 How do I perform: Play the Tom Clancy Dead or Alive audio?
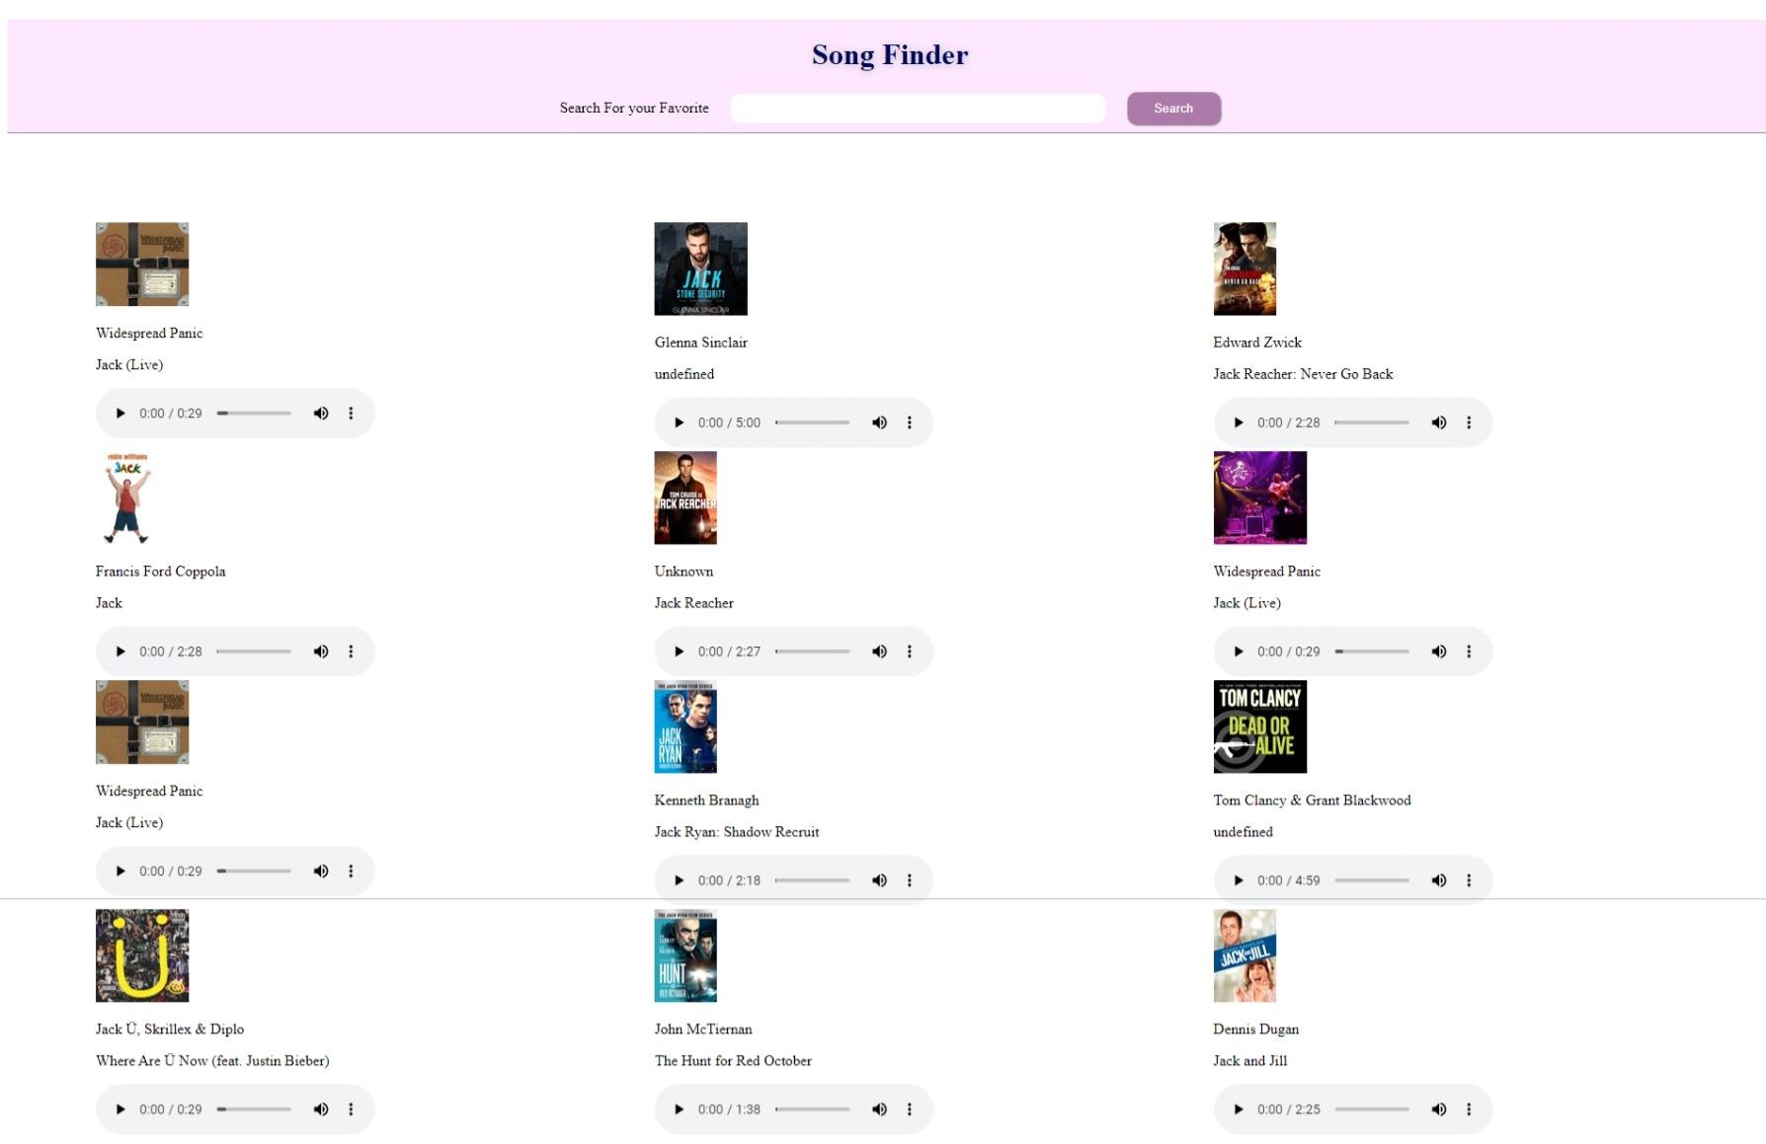[x=1238, y=880]
